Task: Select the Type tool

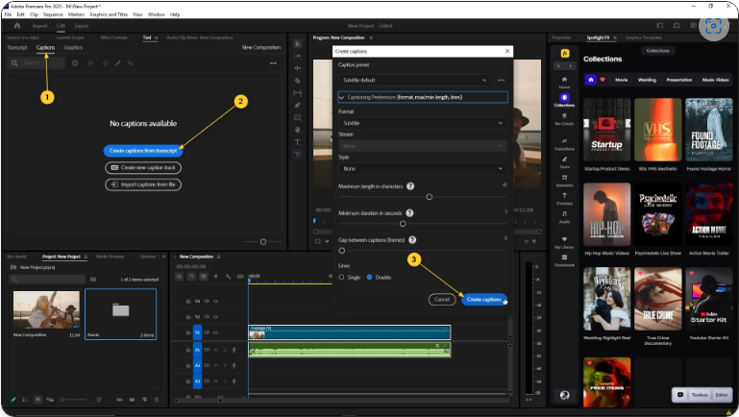Action: pyautogui.click(x=297, y=142)
